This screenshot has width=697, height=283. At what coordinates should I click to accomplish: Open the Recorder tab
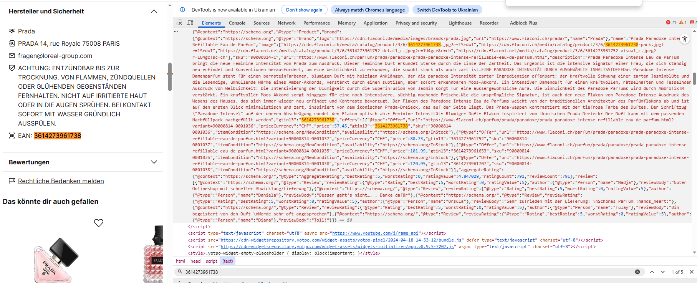(x=489, y=23)
